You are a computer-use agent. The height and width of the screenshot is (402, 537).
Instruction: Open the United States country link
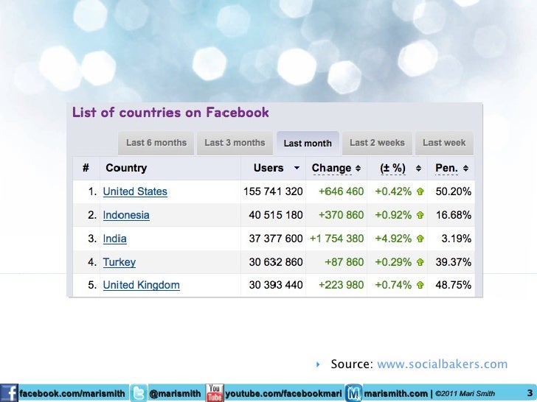pyautogui.click(x=135, y=191)
